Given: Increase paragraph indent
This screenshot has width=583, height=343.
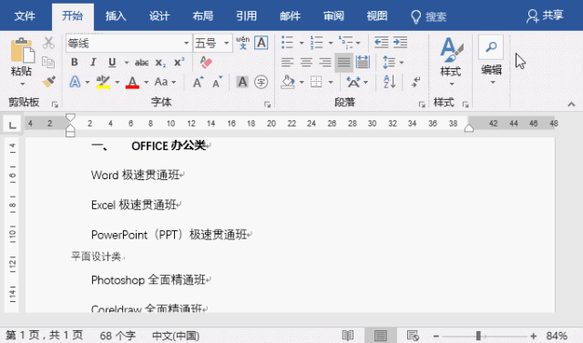Looking at the screenshot, I should [400, 43].
